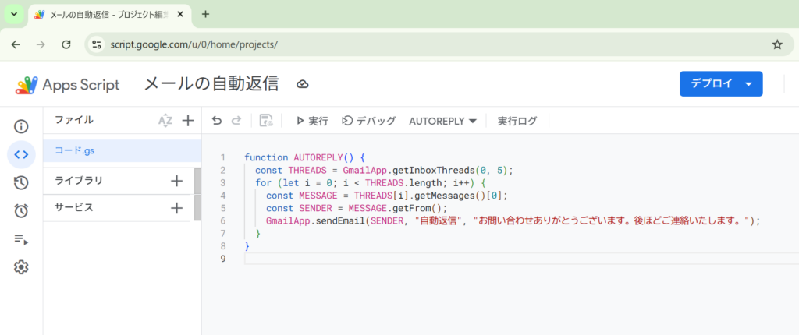Expand the Chrome tab search chevron

pyautogui.click(x=13, y=14)
